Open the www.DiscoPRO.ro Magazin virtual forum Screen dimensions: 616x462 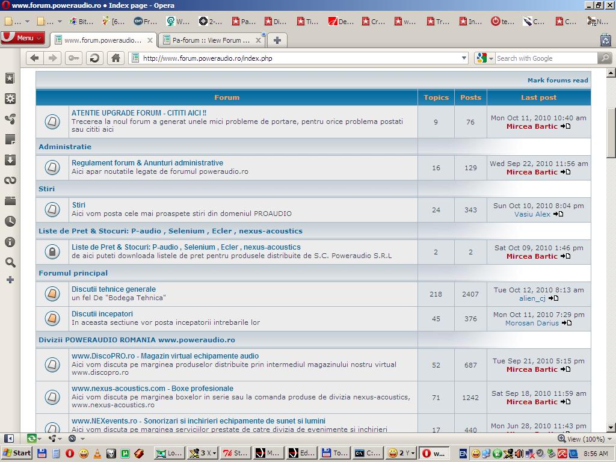[165, 356]
